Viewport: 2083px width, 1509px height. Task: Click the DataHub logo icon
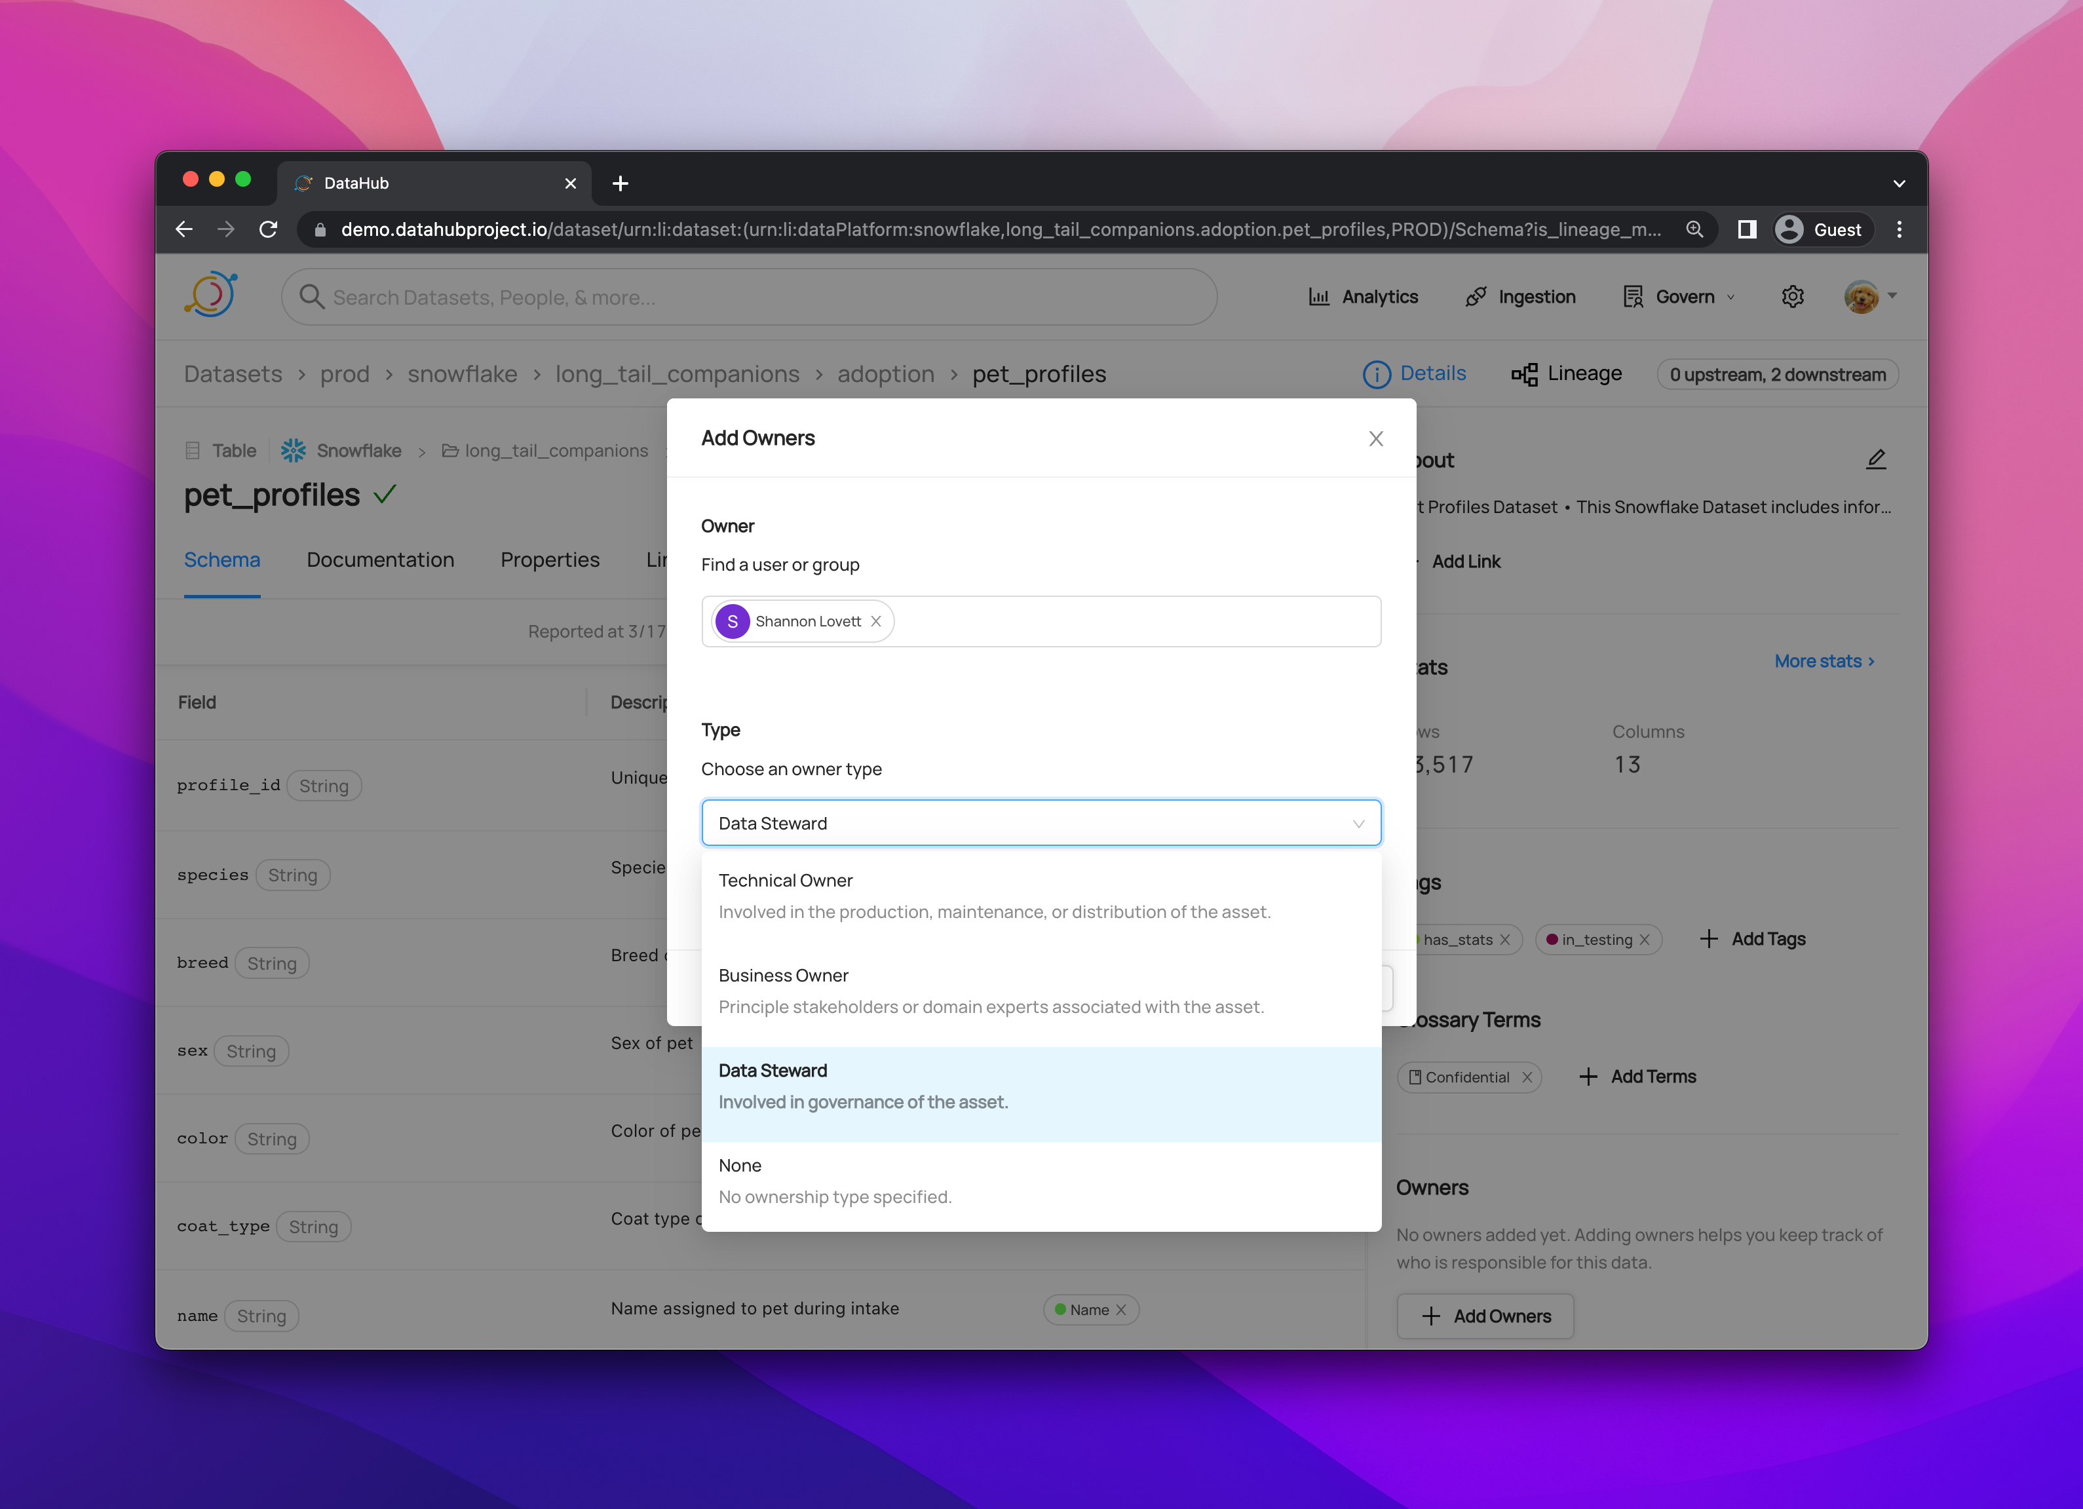211,296
